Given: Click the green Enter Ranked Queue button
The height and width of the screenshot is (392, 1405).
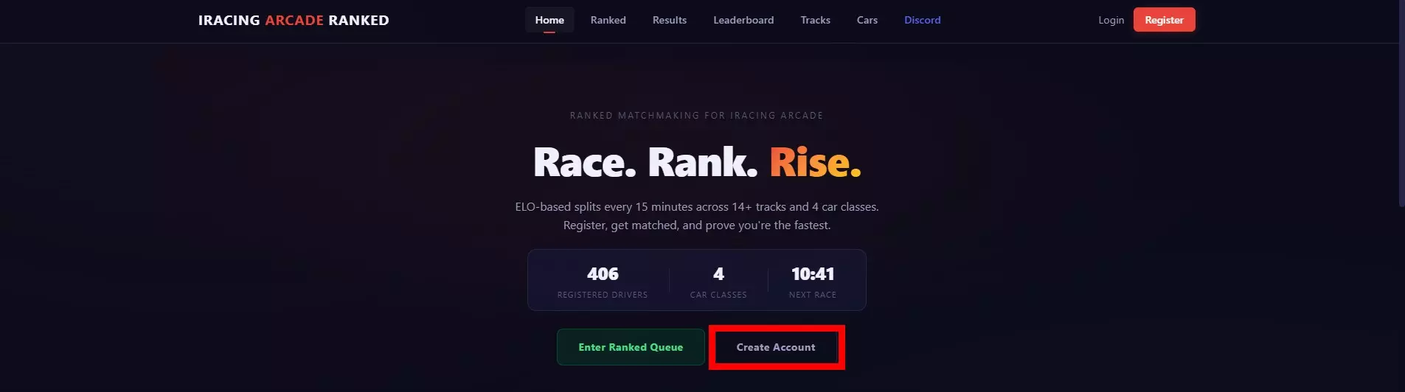Looking at the screenshot, I should point(631,347).
